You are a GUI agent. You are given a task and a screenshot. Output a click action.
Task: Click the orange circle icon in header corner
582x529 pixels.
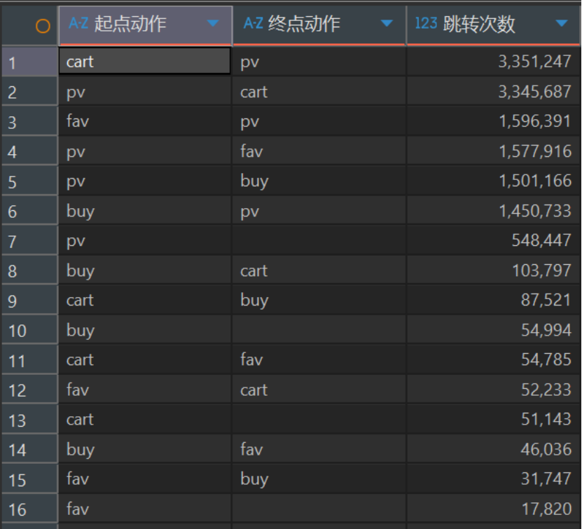click(43, 26)
